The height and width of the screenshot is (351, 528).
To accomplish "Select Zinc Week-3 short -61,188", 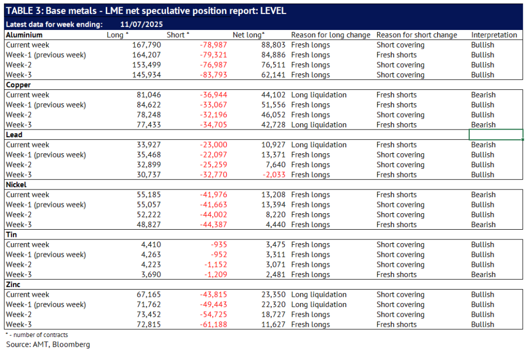I will [x=213, y=324].
